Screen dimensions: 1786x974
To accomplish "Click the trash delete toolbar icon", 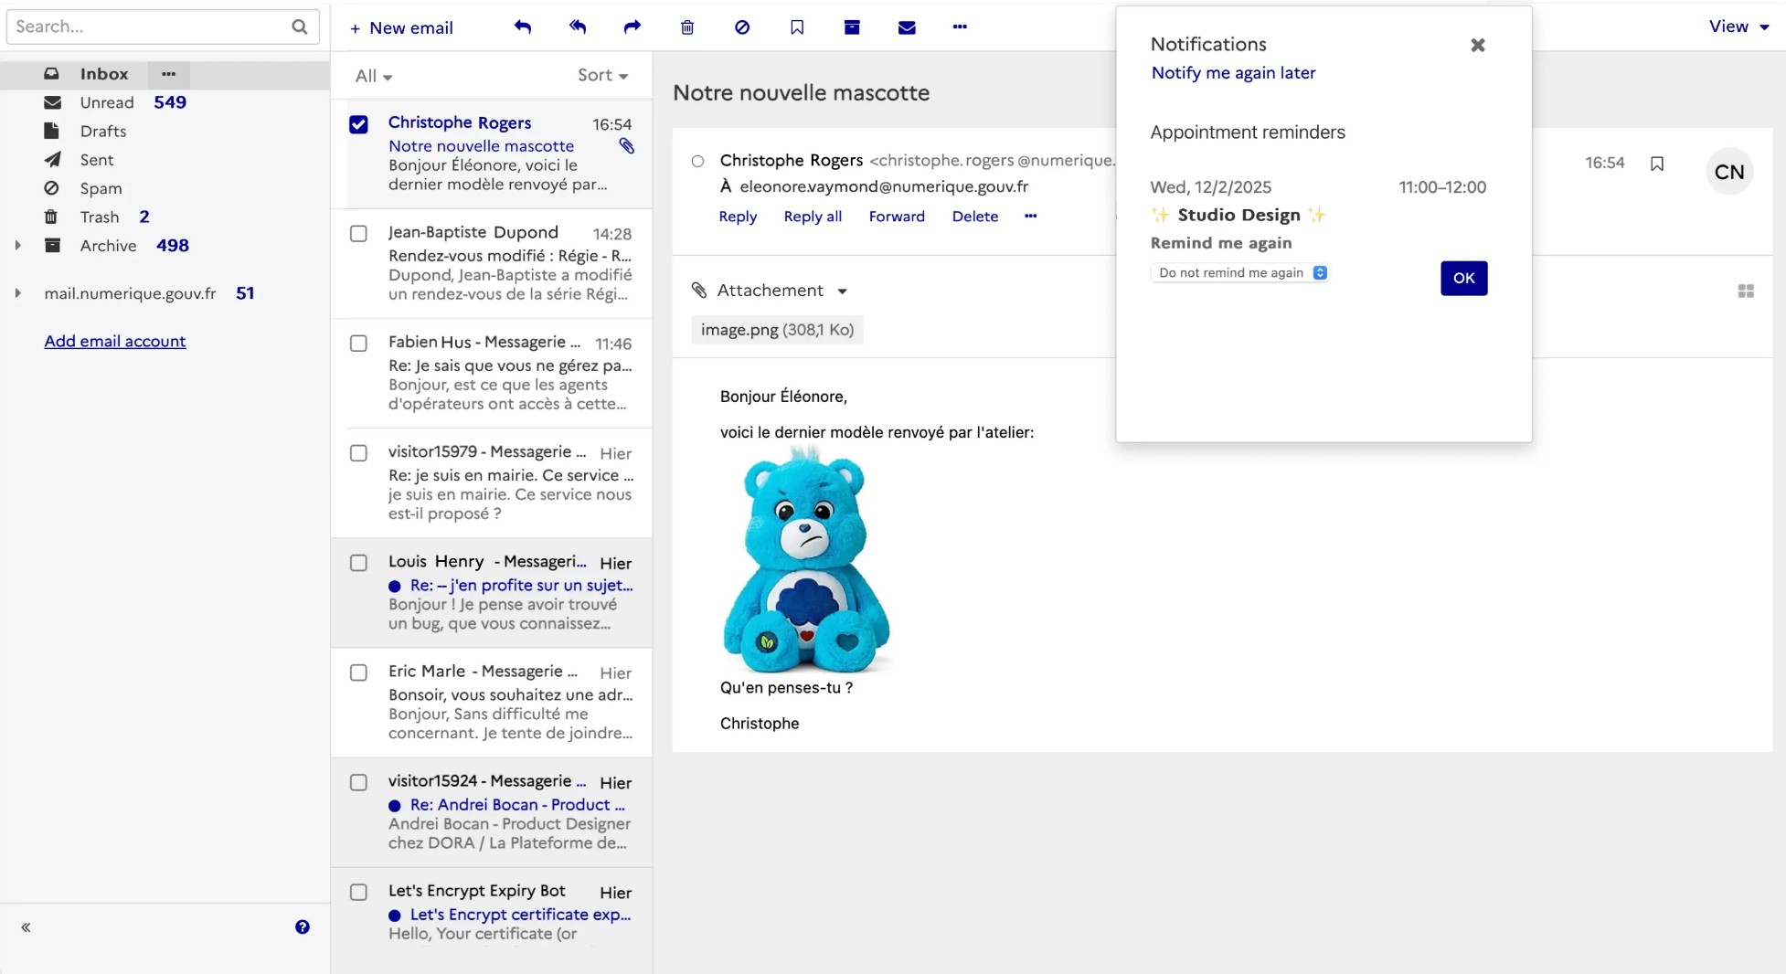I will pyautogui.click(x=687, y=27).
